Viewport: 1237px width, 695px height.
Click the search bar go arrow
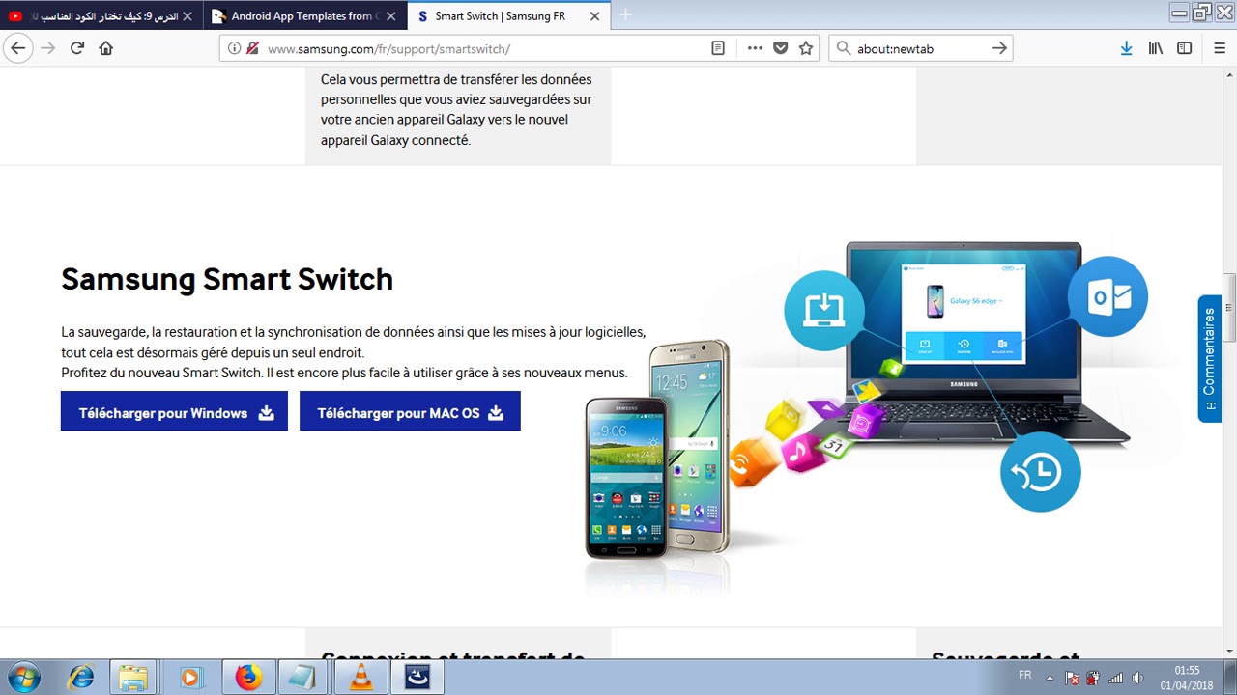pyautogui.click(x=999, y=48)
